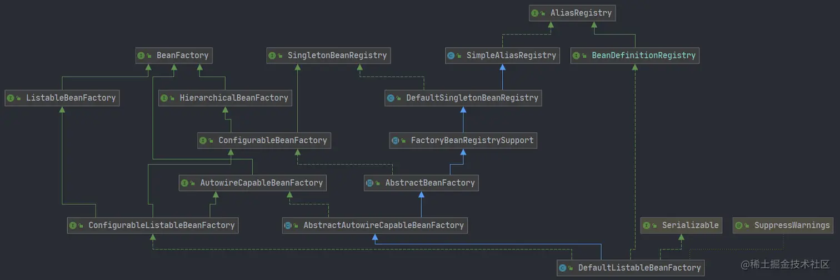Click the AbstractAutowireCapableBeanFactory node label
The height and width of the screenshot is (280, 840).
coord(383,225)
